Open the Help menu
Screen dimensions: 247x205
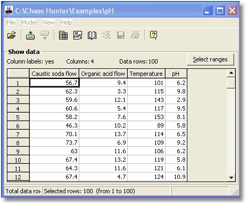coord(67,22)
